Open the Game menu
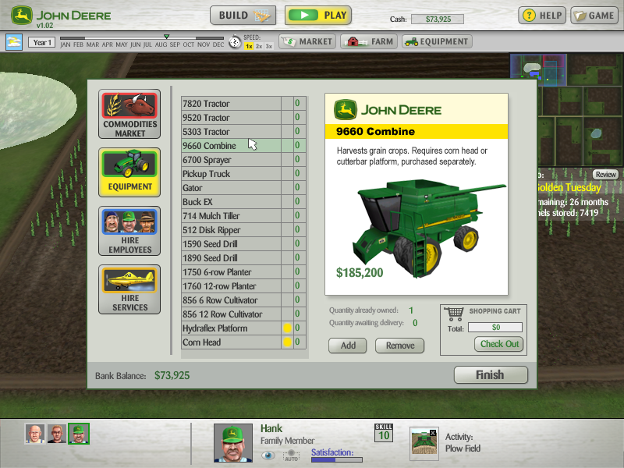This screenshot has height=468, width=624. pos(594,16)
